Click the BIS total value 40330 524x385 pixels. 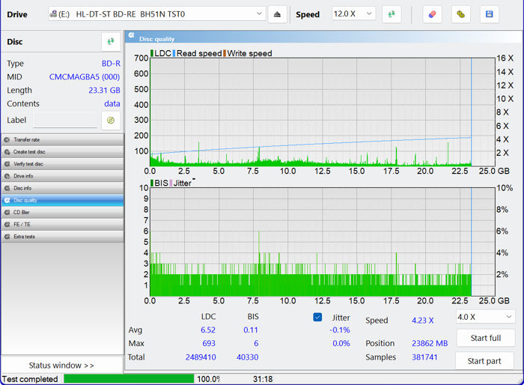coord(248,357)
